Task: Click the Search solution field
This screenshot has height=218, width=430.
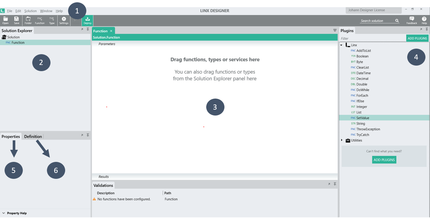Action: pos(377,21)
